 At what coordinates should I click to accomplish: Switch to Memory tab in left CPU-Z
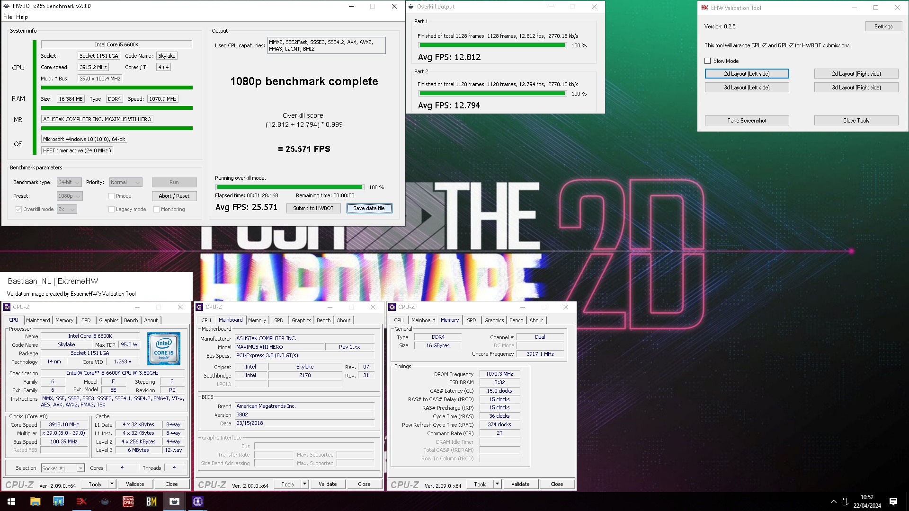(64, 320)
